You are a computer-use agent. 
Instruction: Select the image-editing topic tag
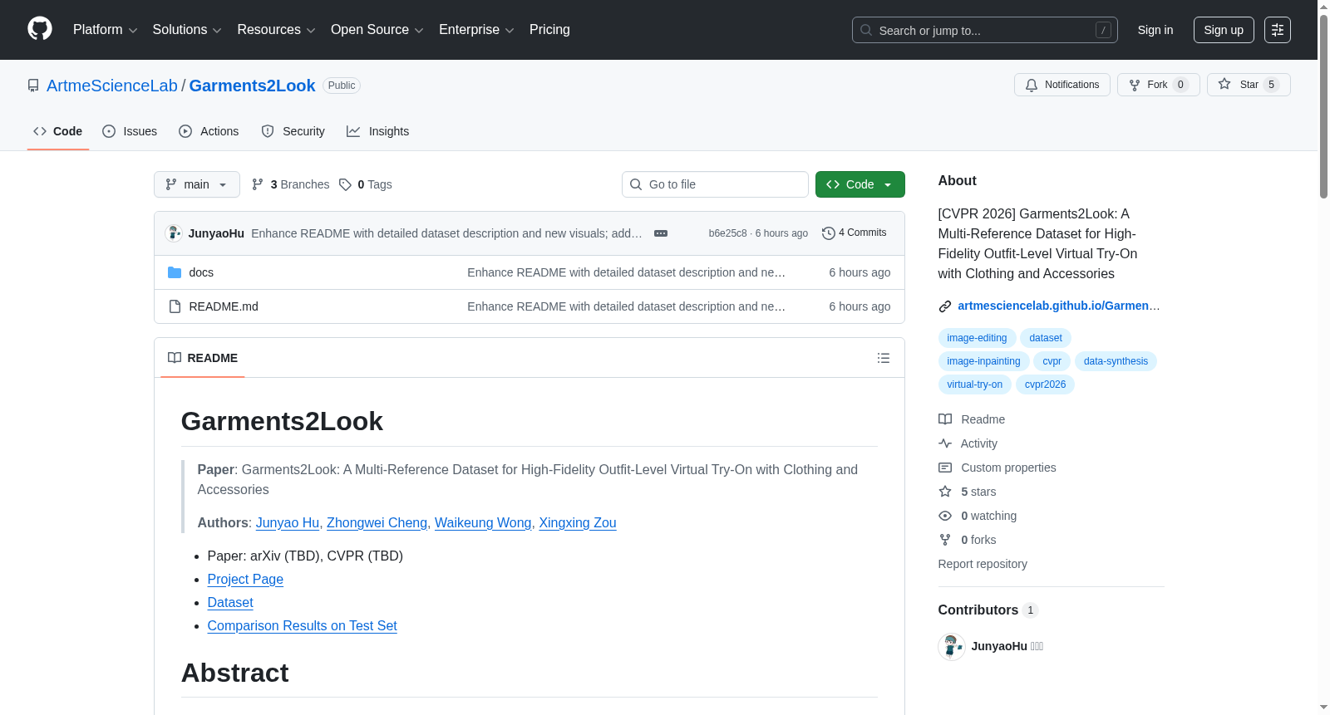pyautogui.click(x=977, y=338)
